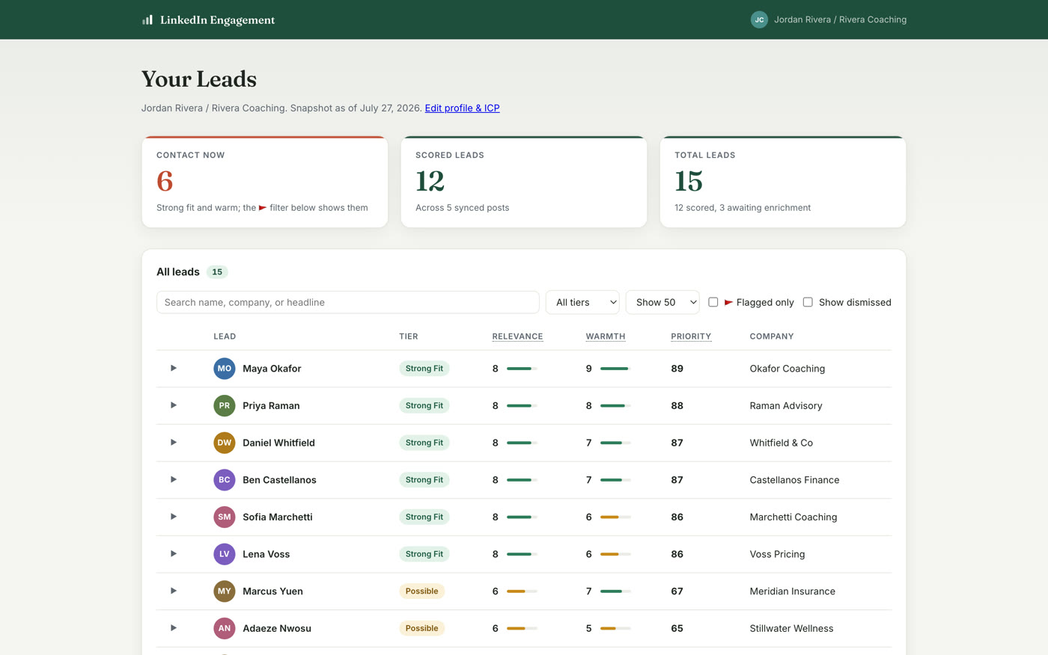The image size is (1048, 655).
Task: Click Priya Raman's Strong Fit badge
Action: point(424,405)
